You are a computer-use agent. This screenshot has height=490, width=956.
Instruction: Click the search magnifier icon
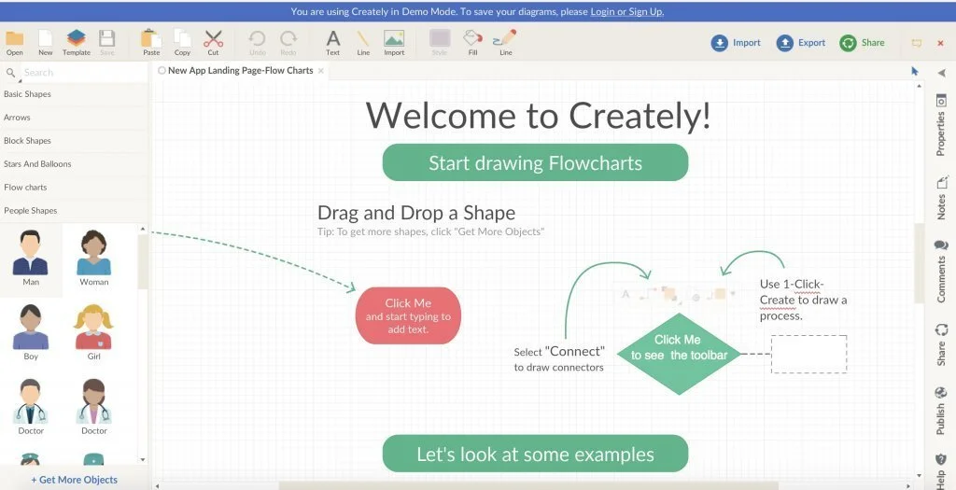[10, 73]
